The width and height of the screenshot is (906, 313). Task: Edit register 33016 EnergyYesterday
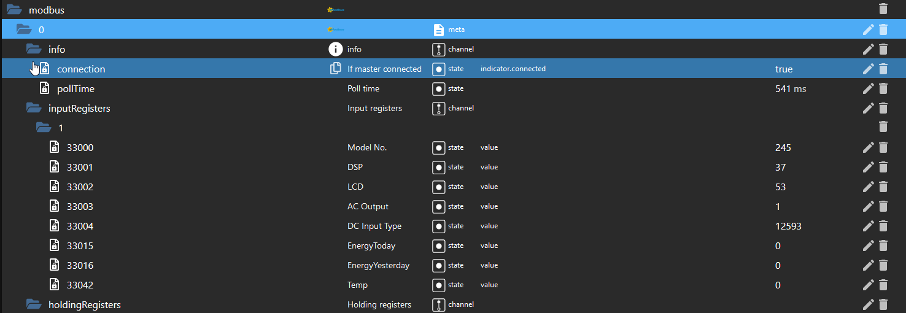tap(868, 265)
